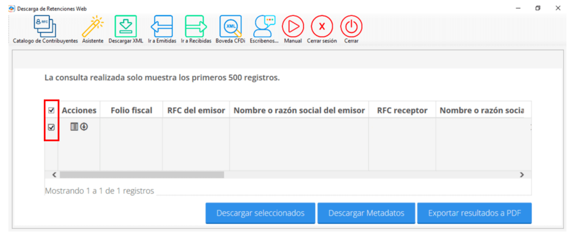Click the 500 registros notice text
The width and height of the screenshot is (573, 237).
[162, 78]
